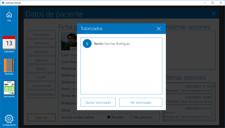Screen dimensions: 225x128
Task: Close the Tutorizados dialog
Action: click(159, 29)
